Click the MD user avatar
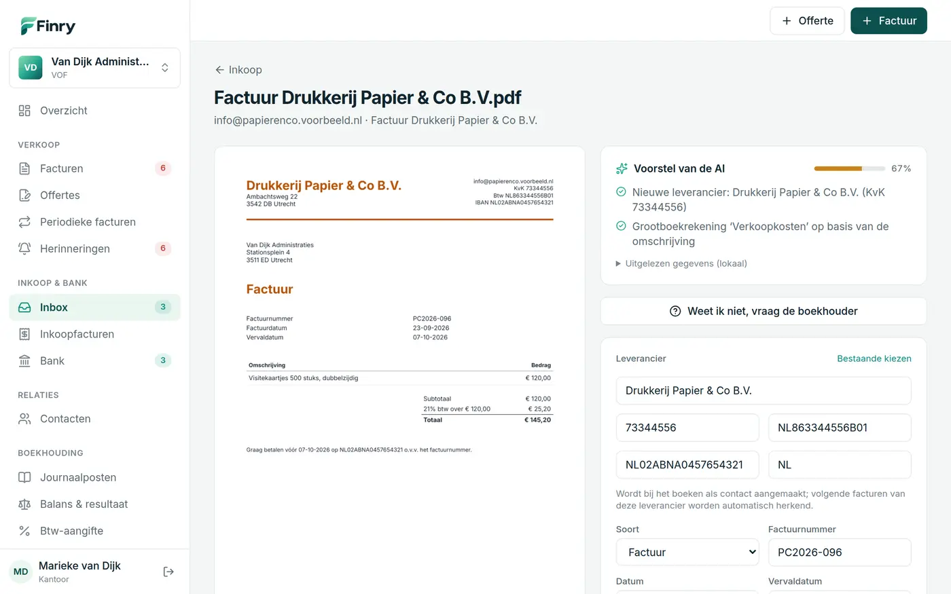The height and width of the screenshot is (594, 951). point(21,572)
